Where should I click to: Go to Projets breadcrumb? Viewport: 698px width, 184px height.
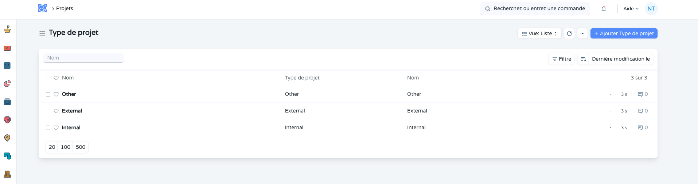[65, 8]
